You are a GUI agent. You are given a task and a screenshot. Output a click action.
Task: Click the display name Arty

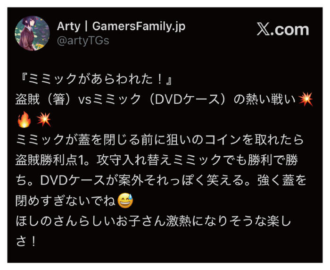coord(69,26)
